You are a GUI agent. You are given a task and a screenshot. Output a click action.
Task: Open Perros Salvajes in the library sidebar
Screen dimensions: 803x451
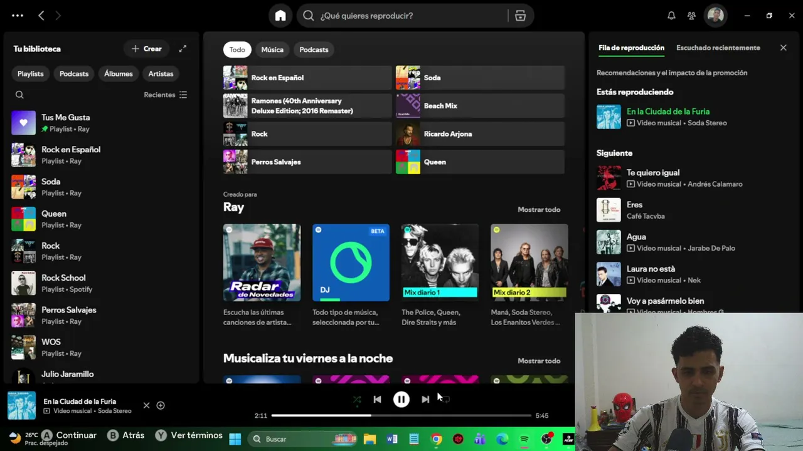coord(102,315)
